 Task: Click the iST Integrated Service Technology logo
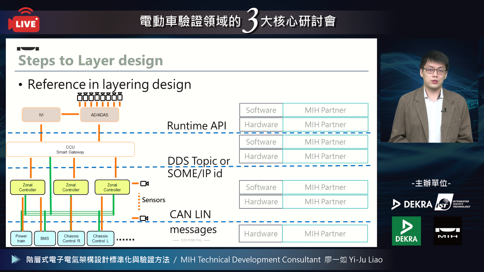[453, 202]
